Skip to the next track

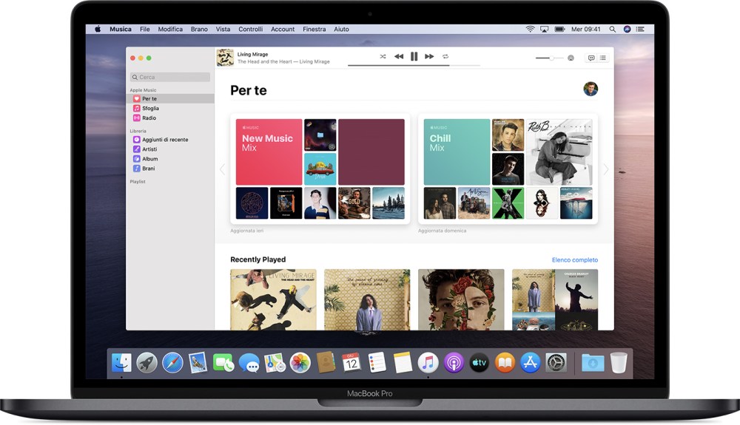429,56
